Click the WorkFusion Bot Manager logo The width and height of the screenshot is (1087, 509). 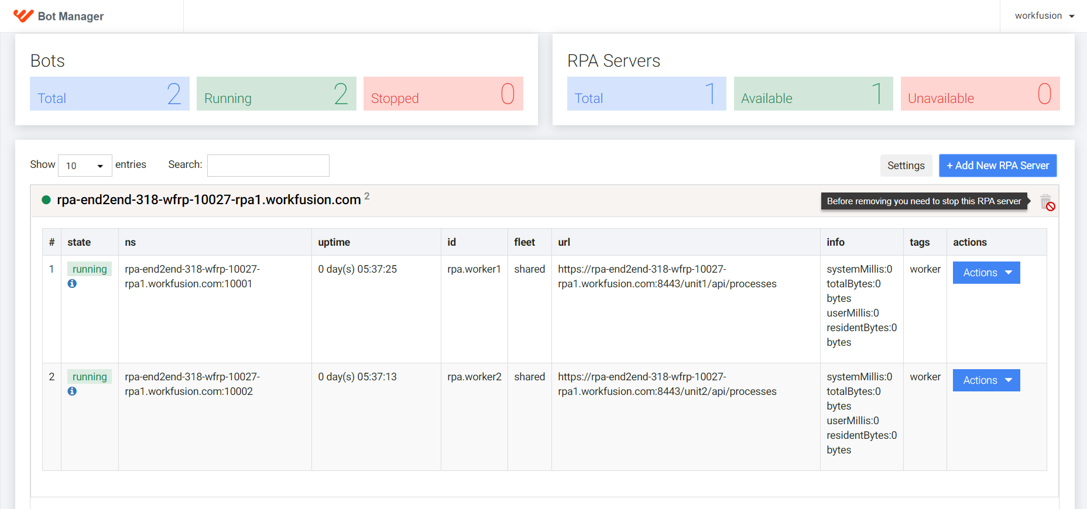[23, 16]
